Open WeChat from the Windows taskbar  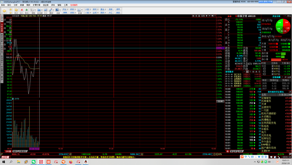tap(33, 162)
